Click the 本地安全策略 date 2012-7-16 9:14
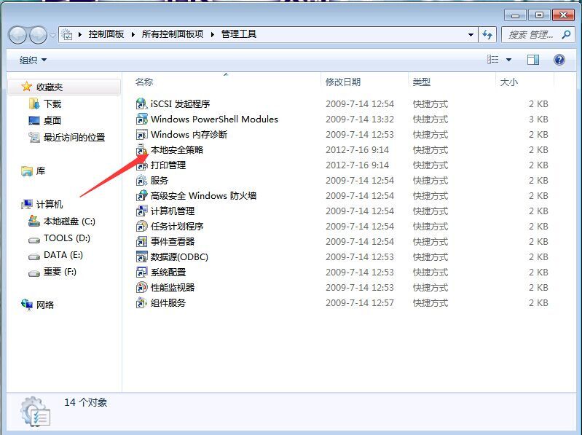582x435 pixels. click(358, 150)
